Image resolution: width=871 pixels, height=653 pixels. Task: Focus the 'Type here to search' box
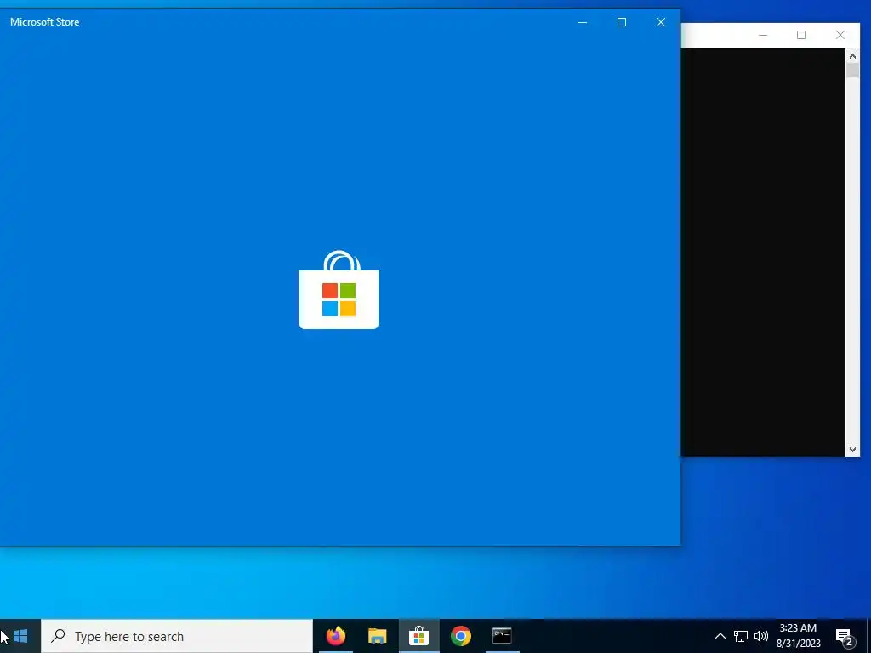click(177, 636)
